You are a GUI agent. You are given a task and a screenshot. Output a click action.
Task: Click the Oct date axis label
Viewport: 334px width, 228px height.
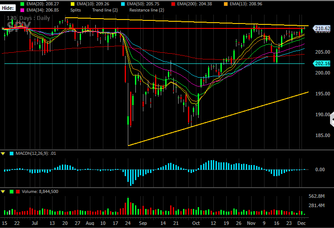pyautogui.click(x=196, y=223)
